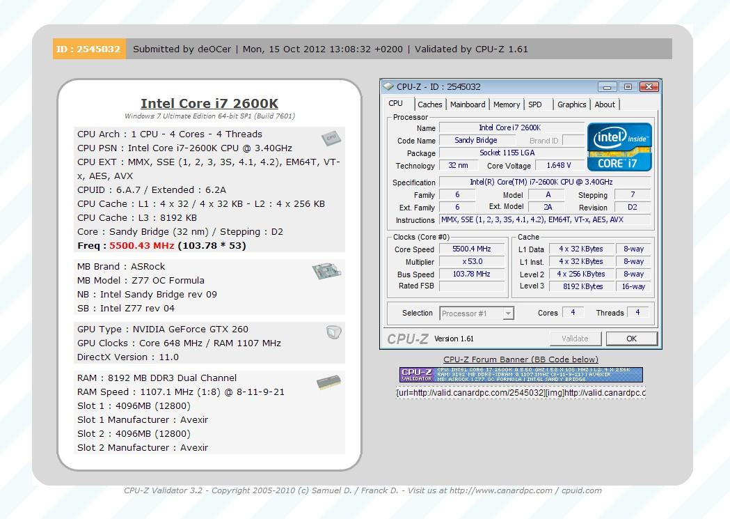Open the Graphics tab
This screenshot has height=519, width=730.
tap(572, 104)
